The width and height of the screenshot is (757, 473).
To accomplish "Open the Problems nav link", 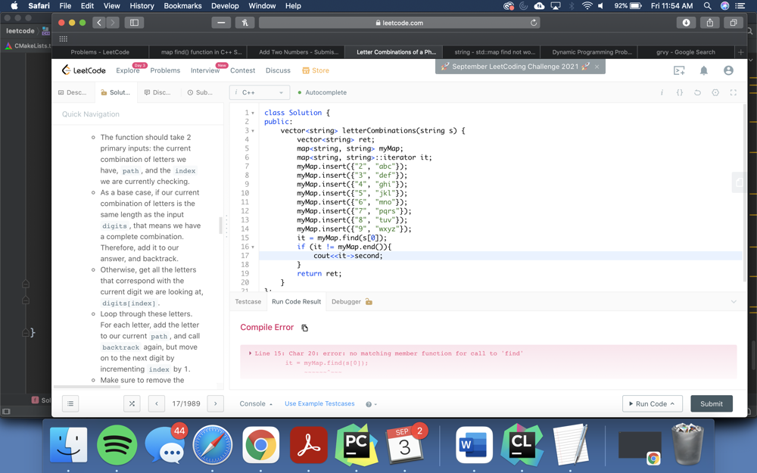I will [165, 70].
